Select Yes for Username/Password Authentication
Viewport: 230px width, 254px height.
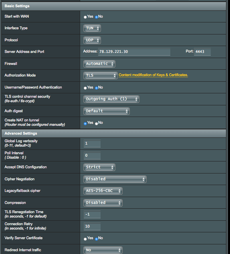(85, 88)
